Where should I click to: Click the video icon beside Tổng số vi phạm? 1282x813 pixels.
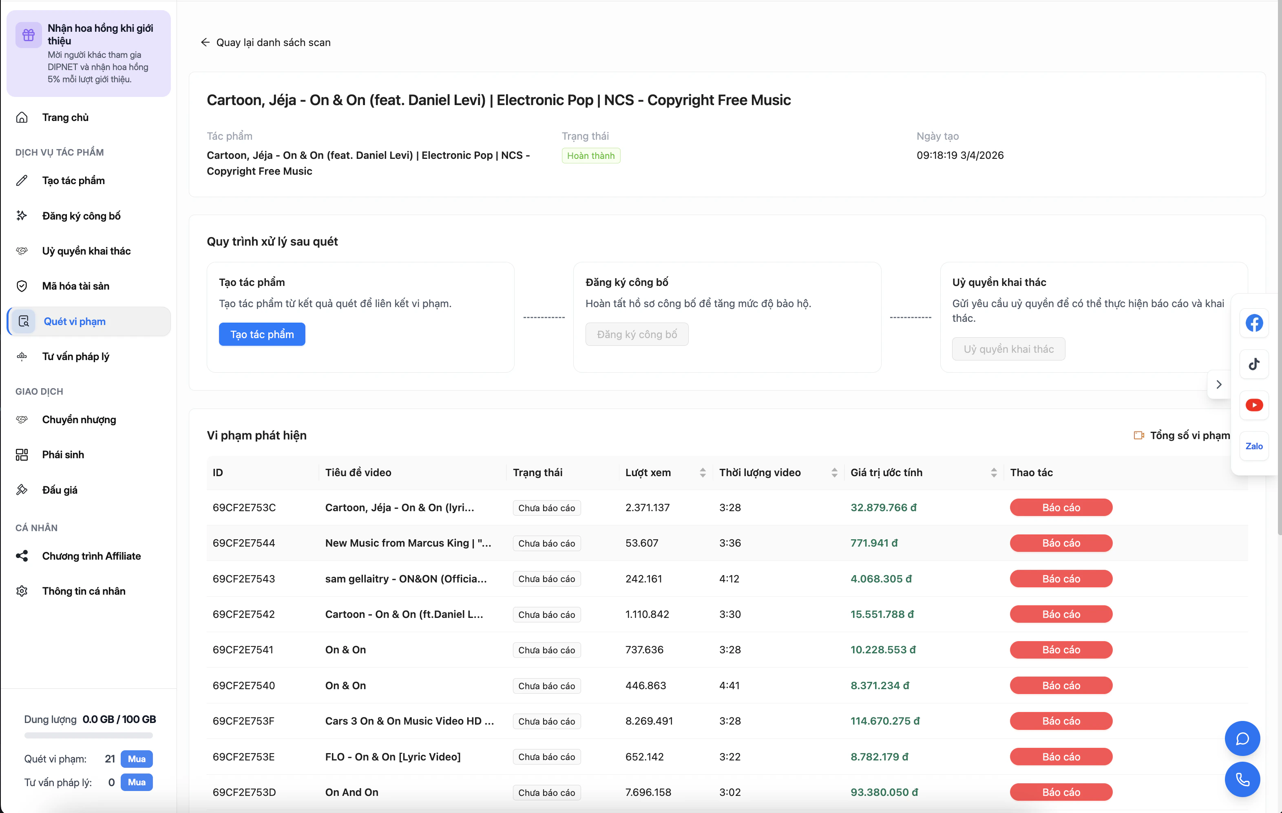point(1139,435)
